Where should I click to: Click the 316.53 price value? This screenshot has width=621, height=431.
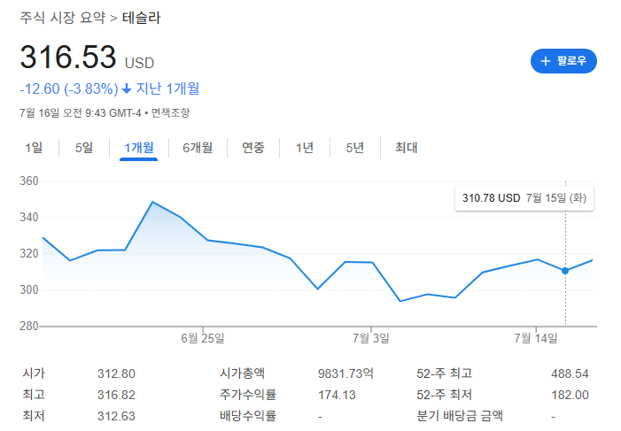(68, 57)
